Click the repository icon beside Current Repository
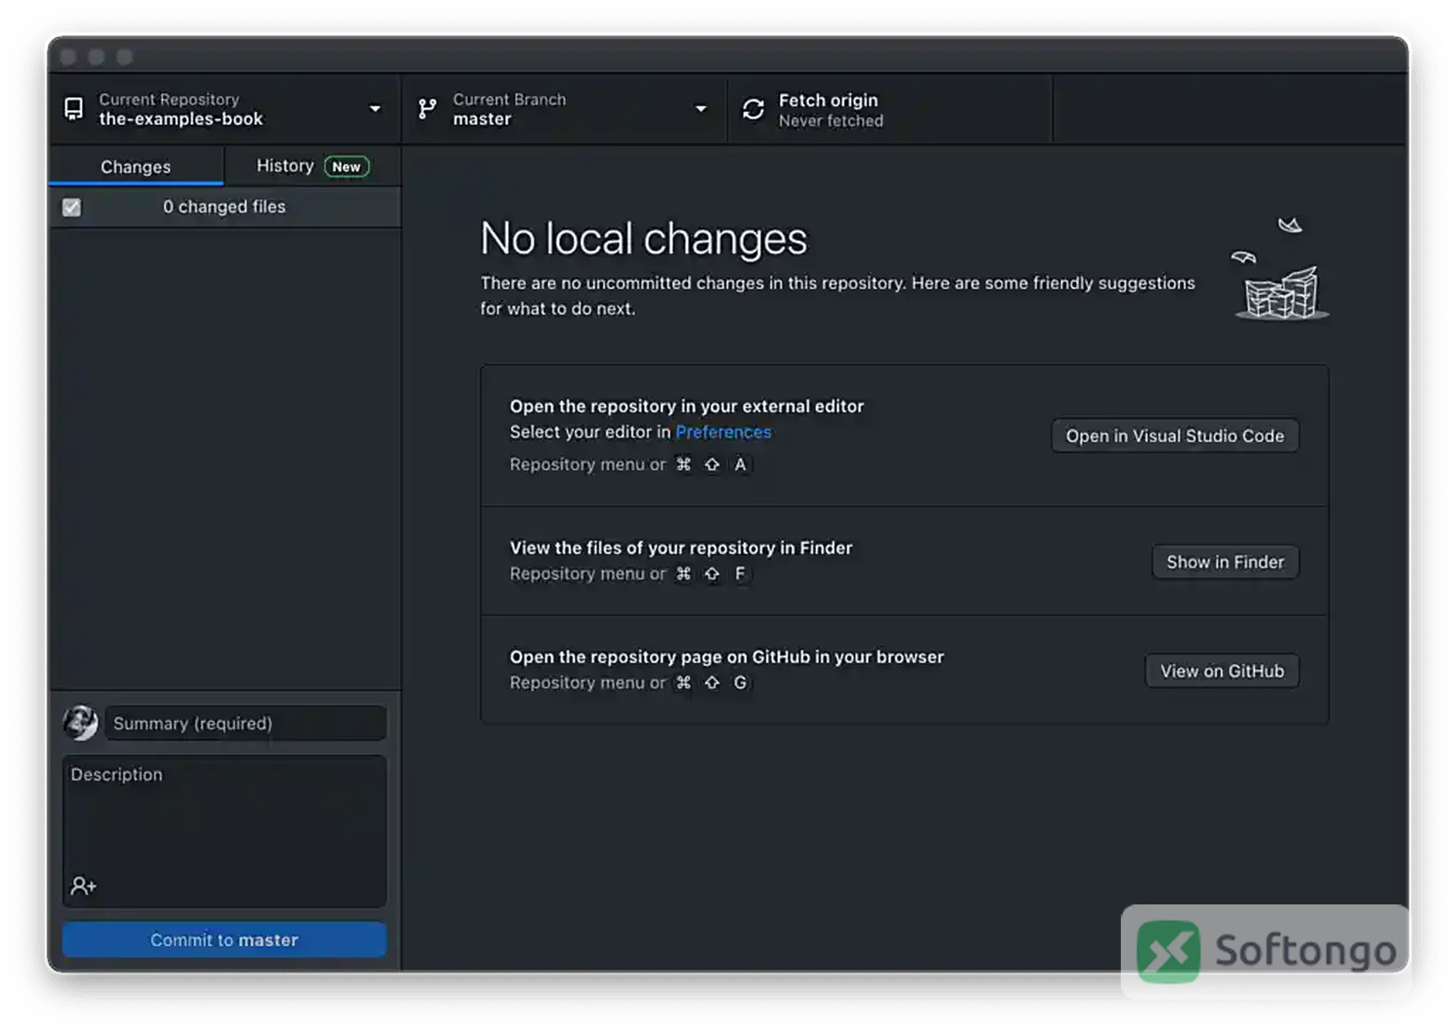This screenshot has height=1031, width=1456. 74,109
